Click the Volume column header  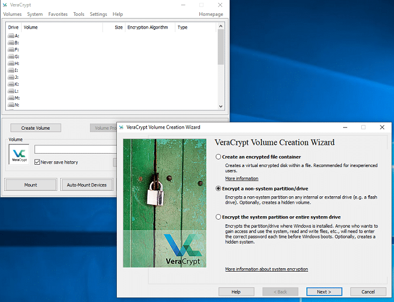[62, 27]
